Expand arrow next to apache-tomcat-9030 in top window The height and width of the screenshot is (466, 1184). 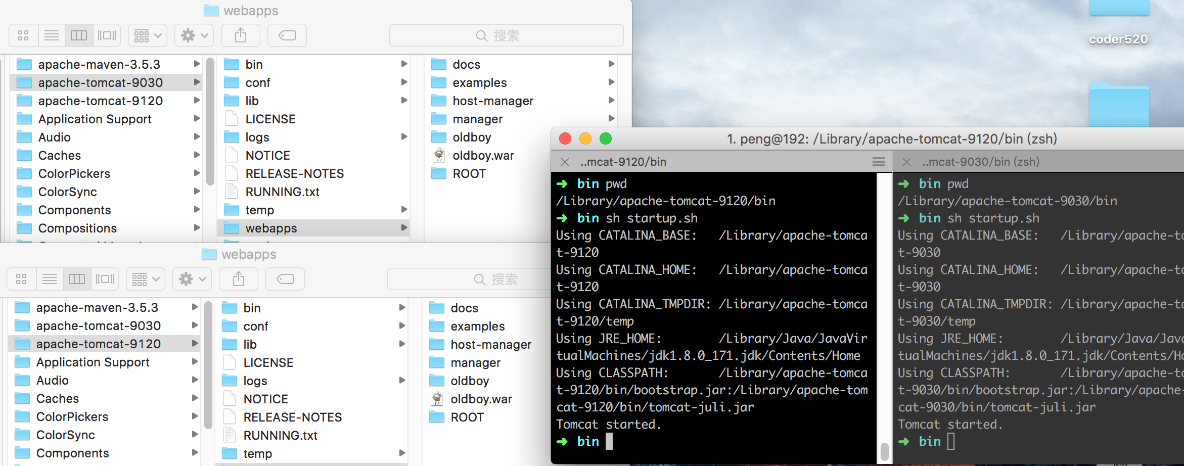click(x=197, y=82)
